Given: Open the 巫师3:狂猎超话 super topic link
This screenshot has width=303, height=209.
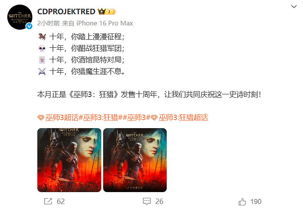Looking at the screenshot, I should 183,117.
